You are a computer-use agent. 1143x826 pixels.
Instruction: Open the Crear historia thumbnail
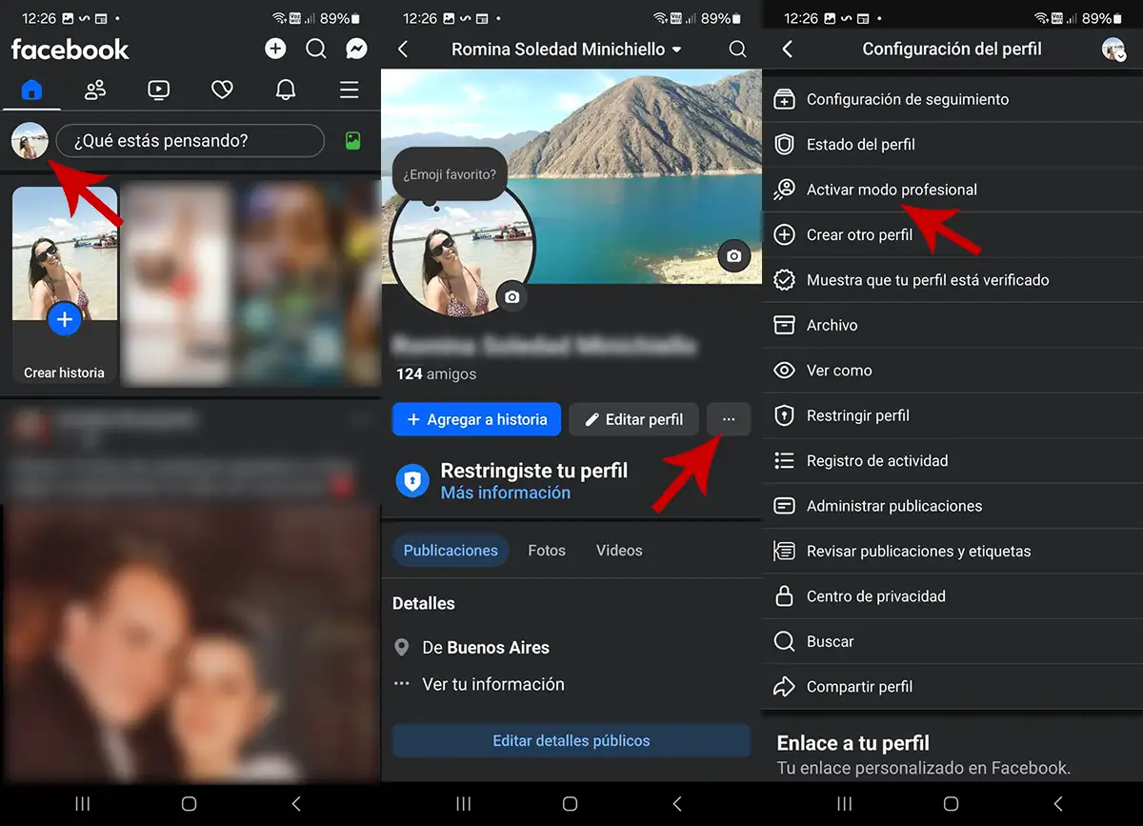coord(65,284)
